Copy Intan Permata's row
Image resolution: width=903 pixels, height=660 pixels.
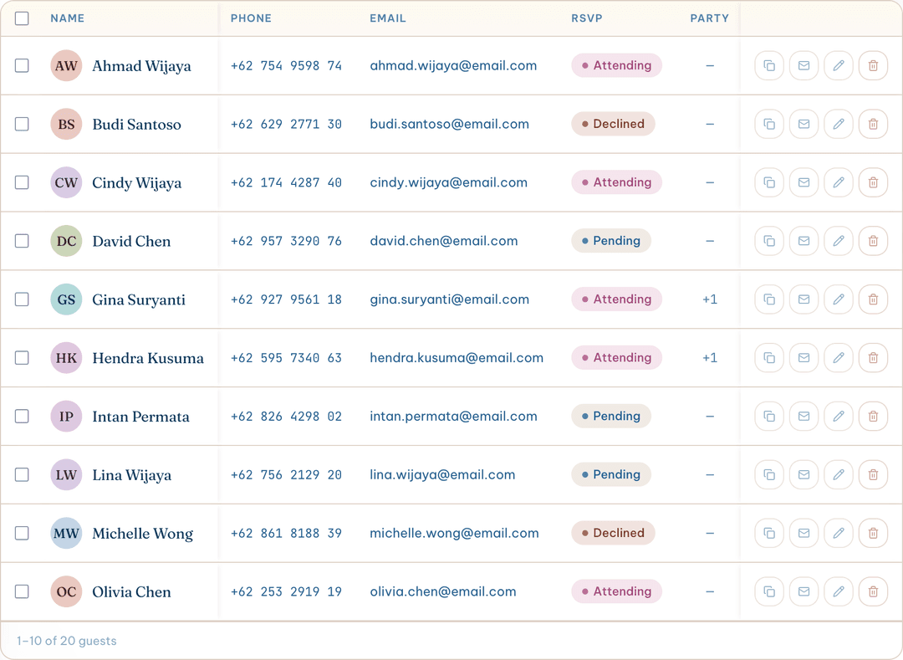(769, 417)
